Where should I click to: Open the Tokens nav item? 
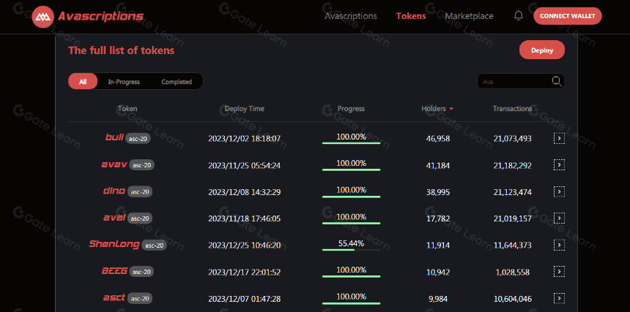click(411, 16)
